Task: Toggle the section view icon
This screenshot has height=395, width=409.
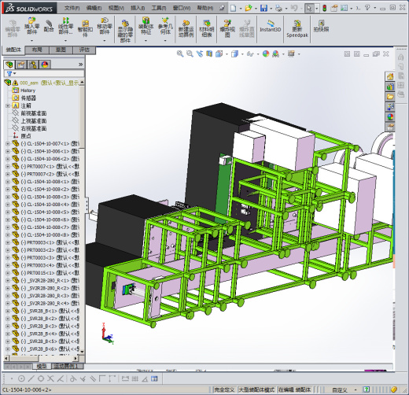Action: (209, 54)
